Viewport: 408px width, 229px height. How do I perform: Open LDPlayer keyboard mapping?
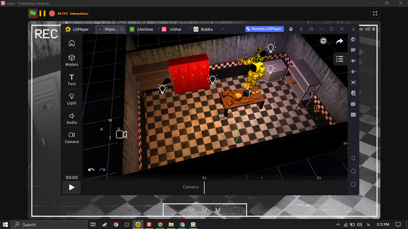353,50
